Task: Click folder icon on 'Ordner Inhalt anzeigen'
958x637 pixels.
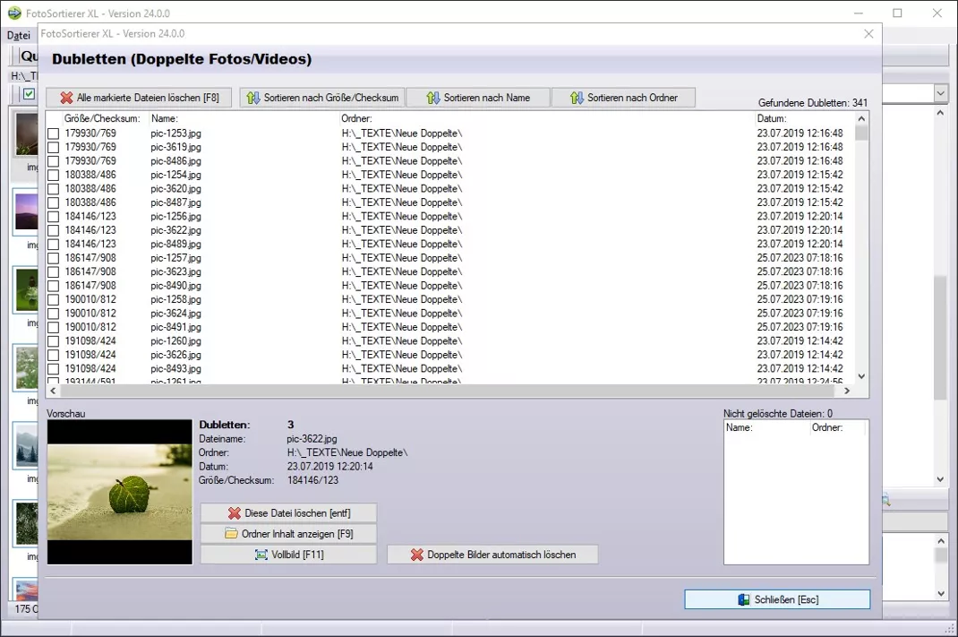Action: (x=231, y=534)
